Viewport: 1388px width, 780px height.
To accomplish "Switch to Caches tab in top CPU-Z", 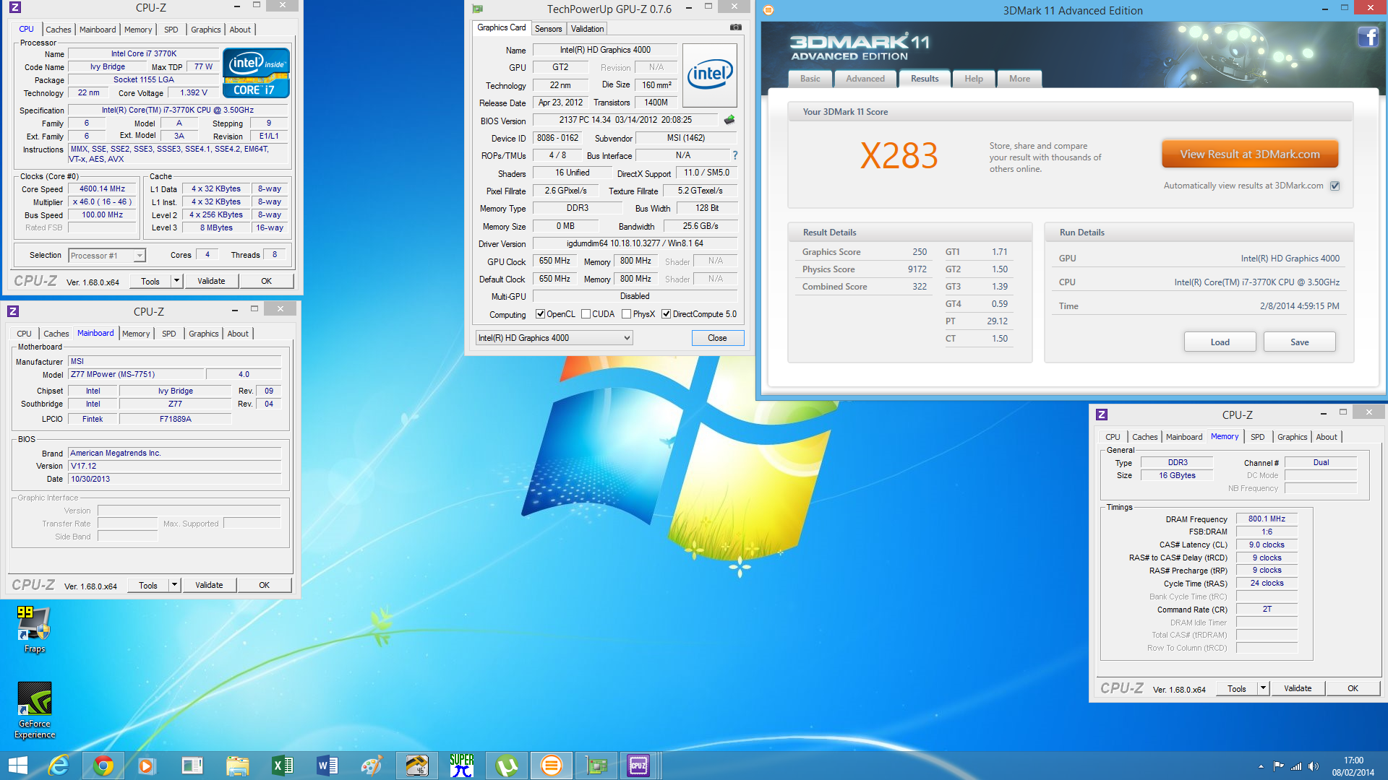I will tap(58, 30).
